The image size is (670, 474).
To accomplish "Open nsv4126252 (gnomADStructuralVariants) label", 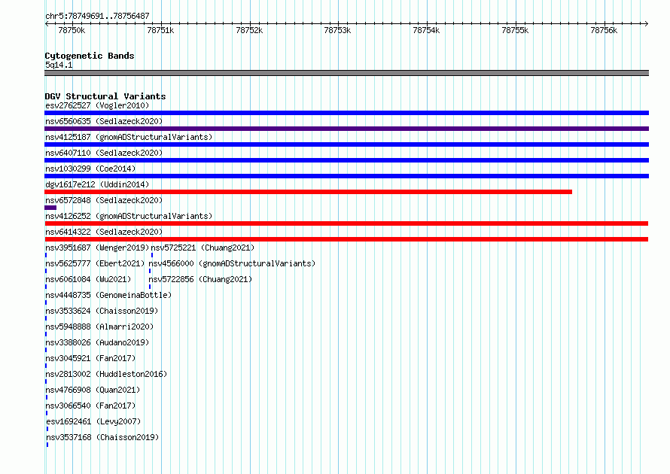I will (129, 216).
